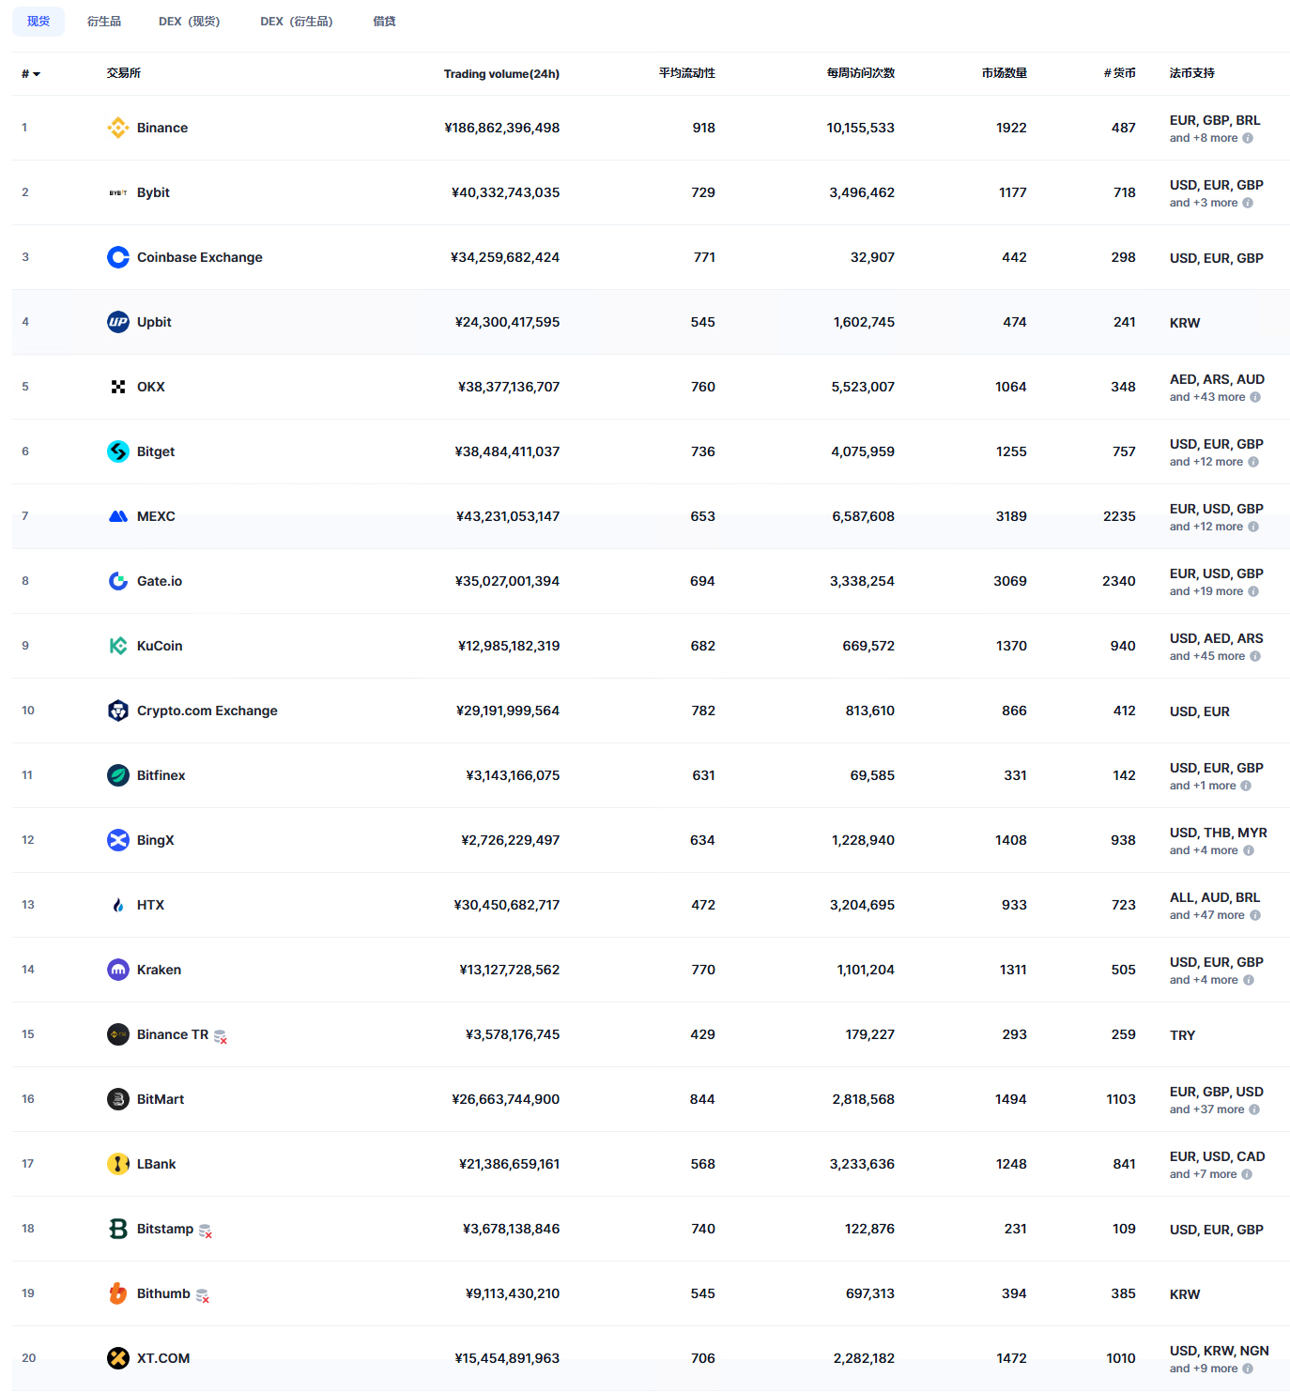Click the LBank logo icon
Screen dimensions: 1290x1392
[118, 1164]
